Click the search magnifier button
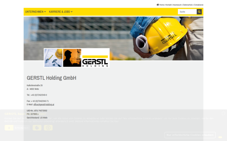The width and height of the screenshot is (227, 141). tap(199, 12)
